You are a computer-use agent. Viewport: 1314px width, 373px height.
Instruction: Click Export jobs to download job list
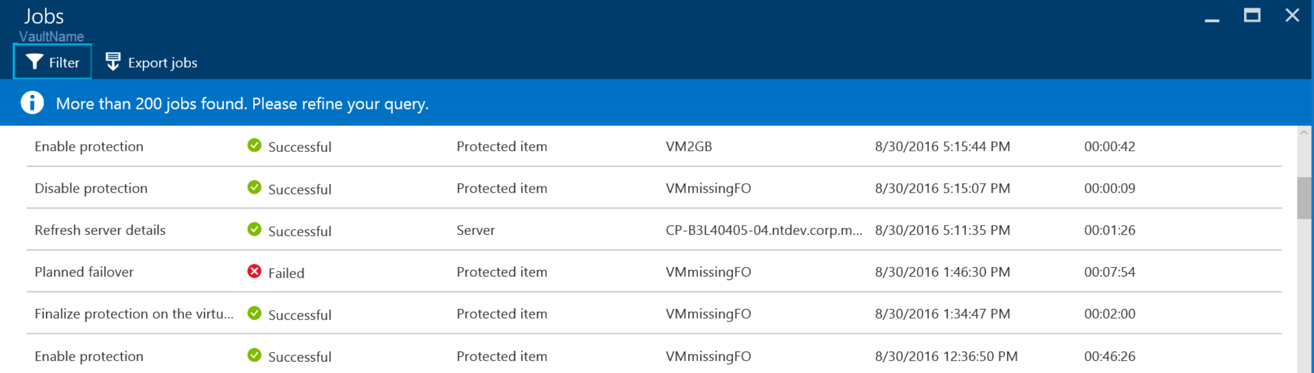click(x=162, y=62)
